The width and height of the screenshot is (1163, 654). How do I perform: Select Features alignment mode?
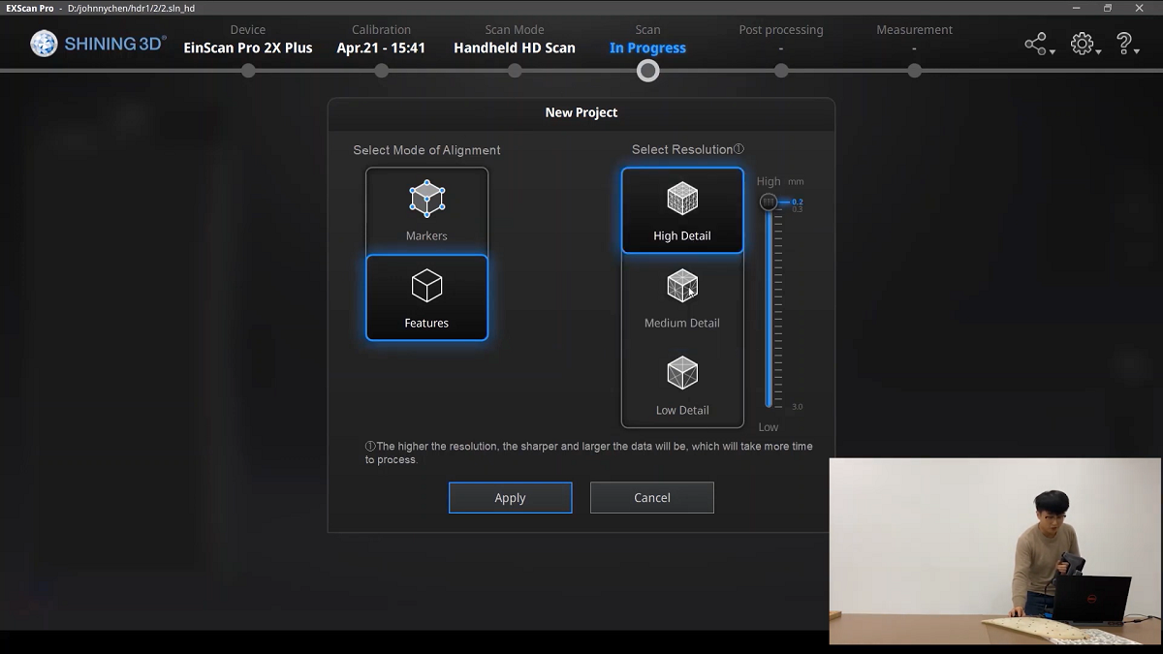point(426,297)
